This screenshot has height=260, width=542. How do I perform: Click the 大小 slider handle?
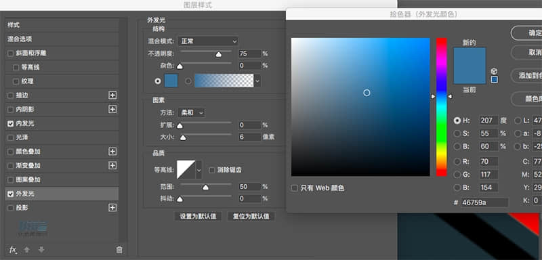(x=183, y=137)
